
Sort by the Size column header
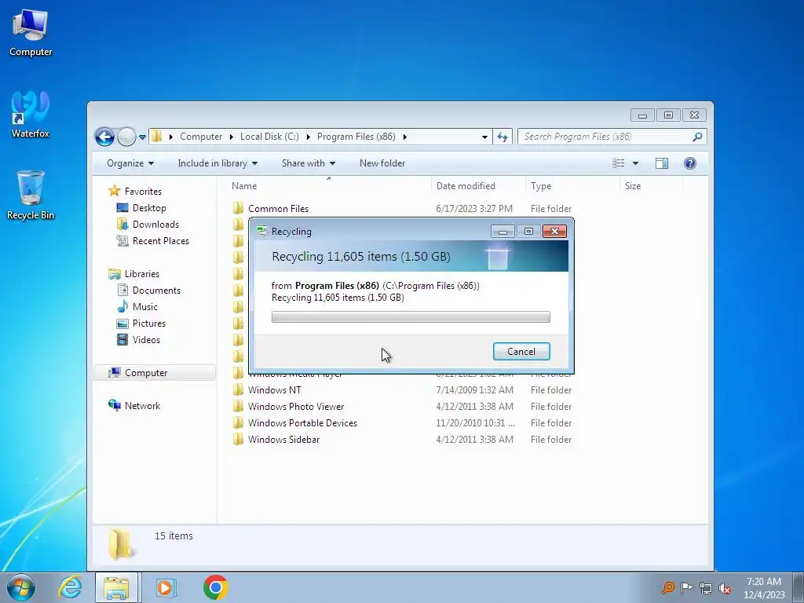coord(651,185)
